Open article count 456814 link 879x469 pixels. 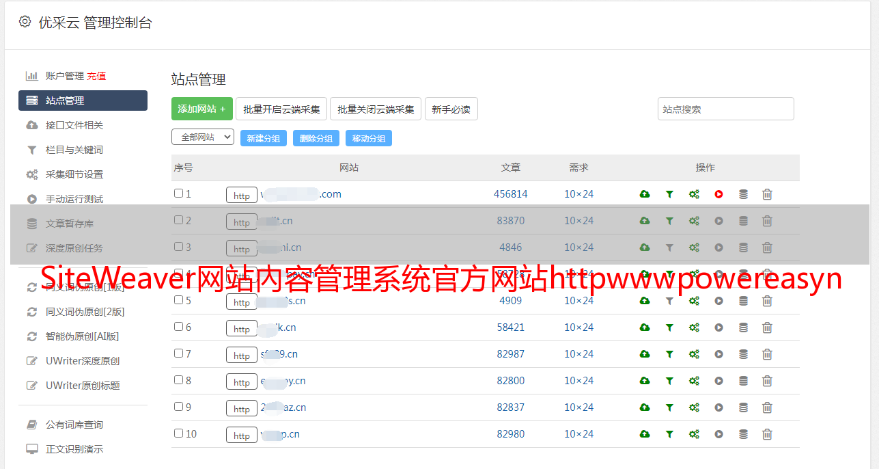(511, 194)
